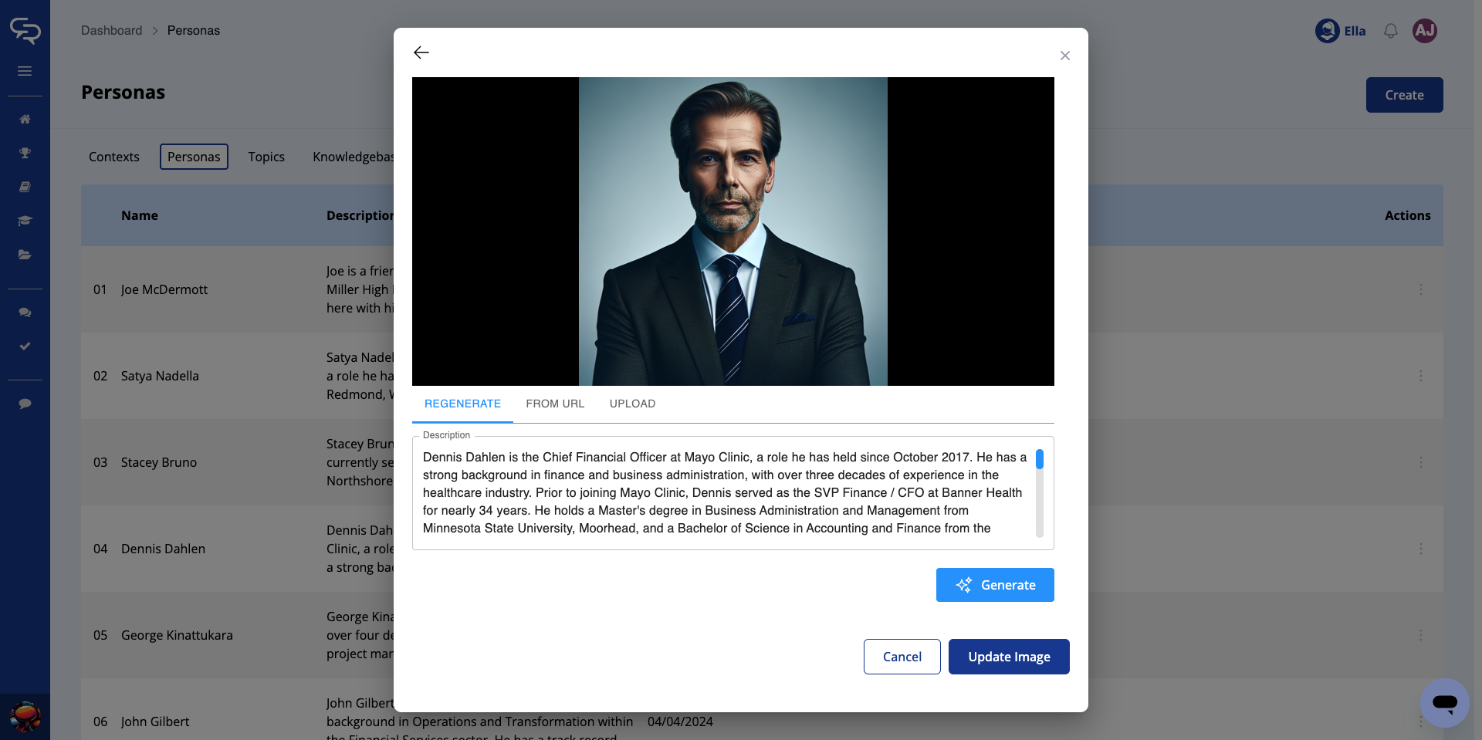
Task: Open actions menu for Joe McDermott row
Action: click(x=1420, y=289)
